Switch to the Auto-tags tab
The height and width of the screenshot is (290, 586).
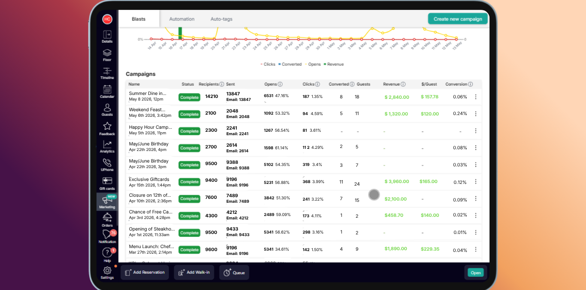pyautogui.click(x=221, y=19)
